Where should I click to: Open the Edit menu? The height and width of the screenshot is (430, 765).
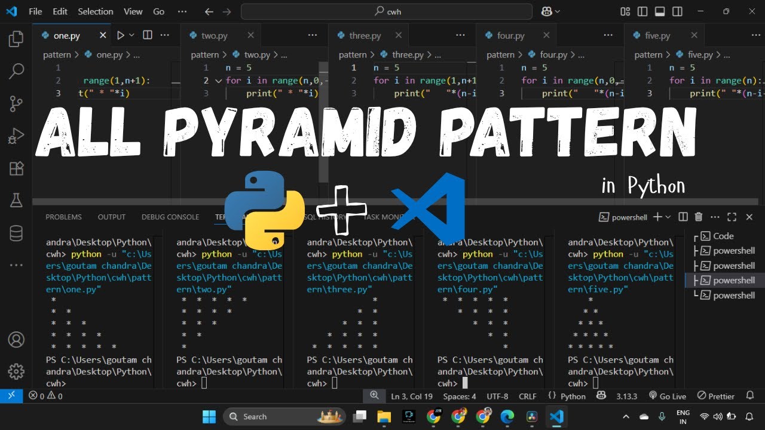click(60, 11)
